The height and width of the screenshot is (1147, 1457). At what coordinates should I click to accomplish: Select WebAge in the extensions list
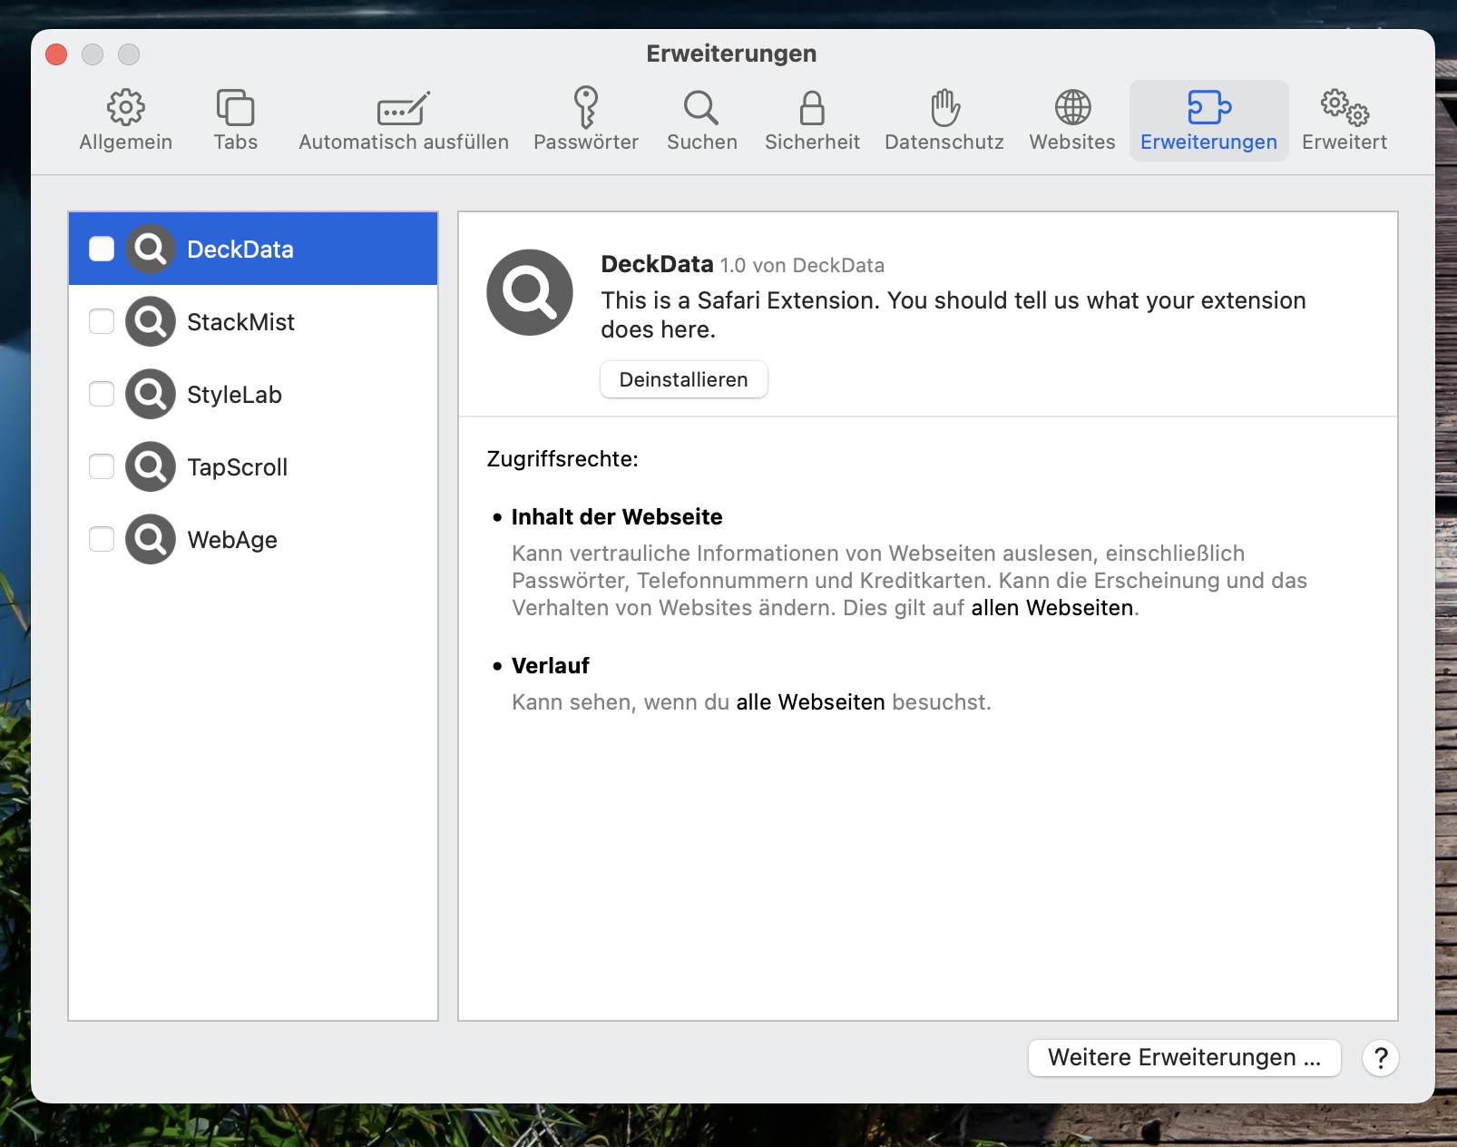point(232,540)
